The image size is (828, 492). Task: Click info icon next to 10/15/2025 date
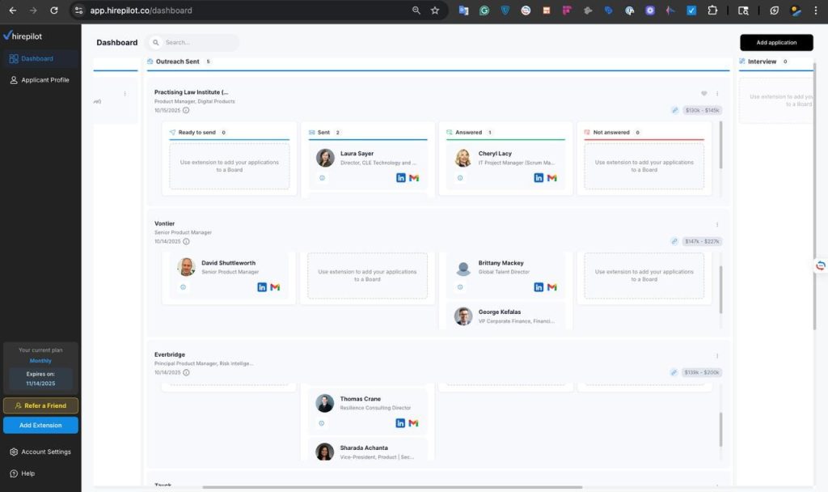pos(187,112)
